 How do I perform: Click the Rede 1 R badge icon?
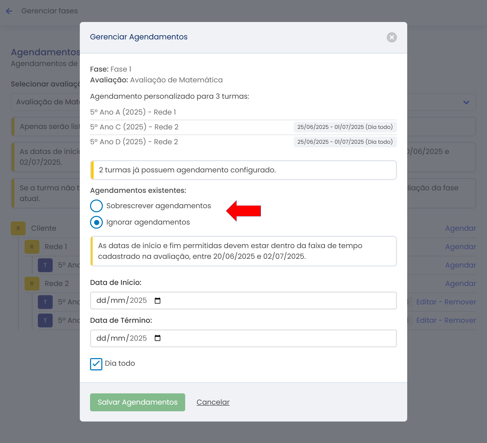[x=32, y=247]
